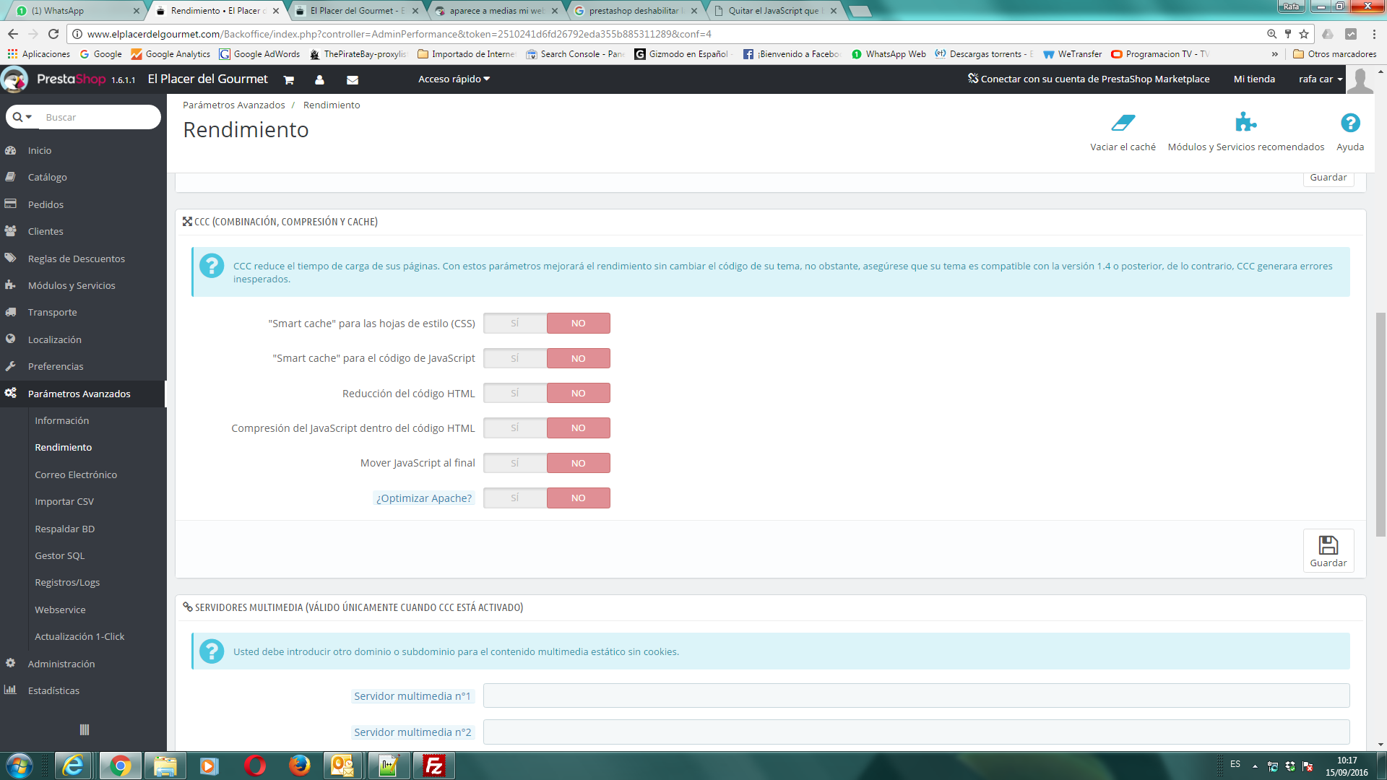Open FileZilla from the Windows taskbar
The height and width of the screenshot is (780, 1387).
[434, 766]
